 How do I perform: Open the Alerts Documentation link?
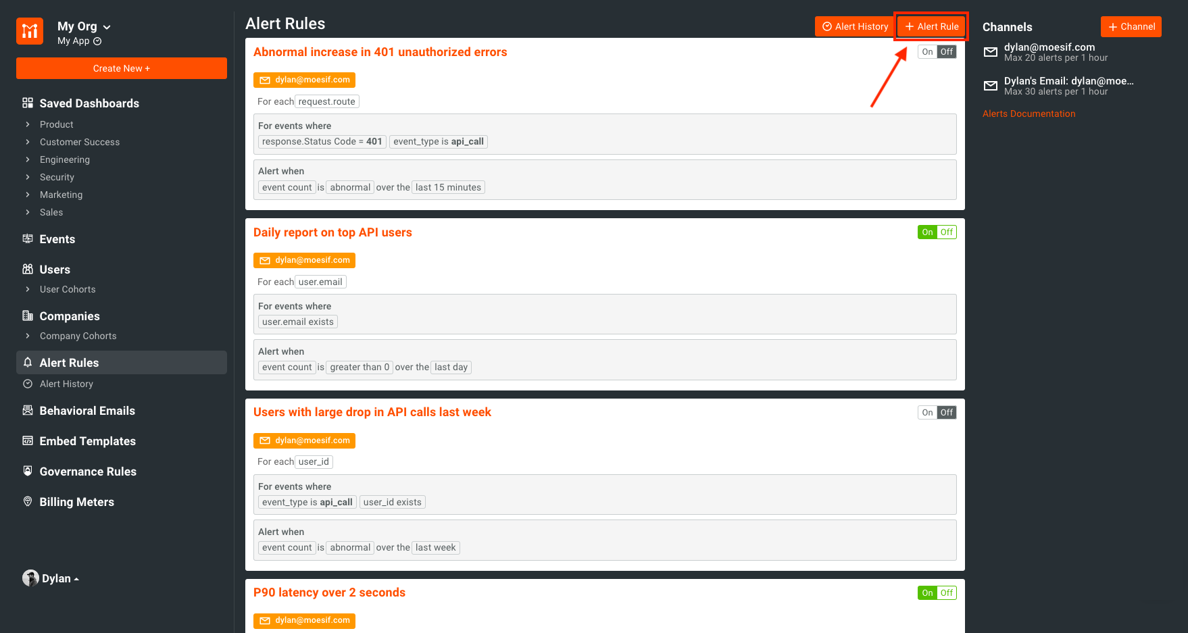tap(1029, 113)
